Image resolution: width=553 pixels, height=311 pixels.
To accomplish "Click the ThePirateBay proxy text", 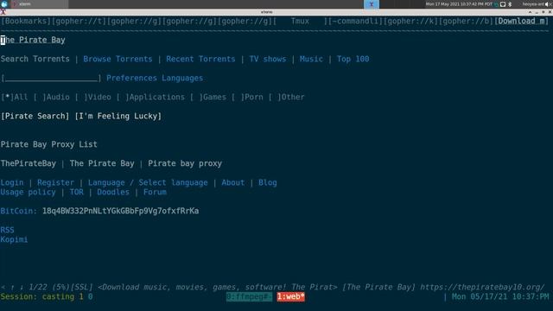I will [x=29, y=163].
